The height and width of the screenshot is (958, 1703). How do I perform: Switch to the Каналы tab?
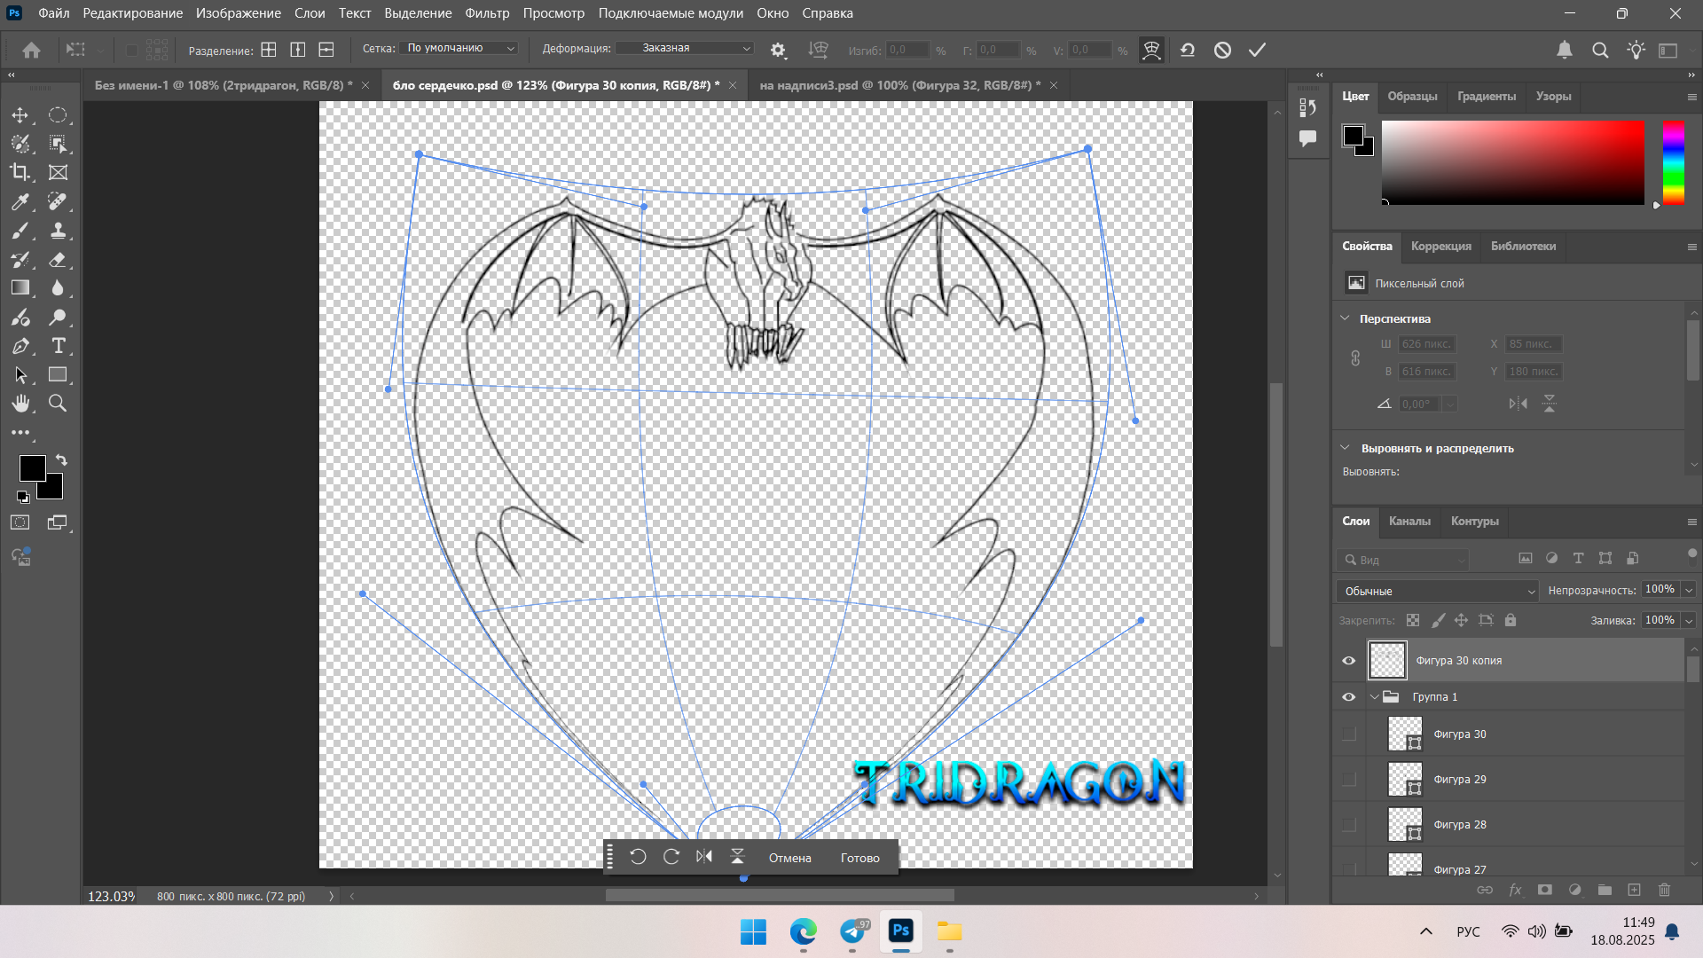1409,522
